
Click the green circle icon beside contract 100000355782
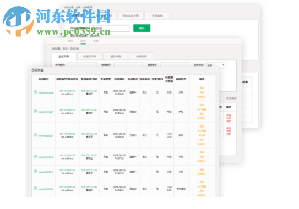coord(35,189)
